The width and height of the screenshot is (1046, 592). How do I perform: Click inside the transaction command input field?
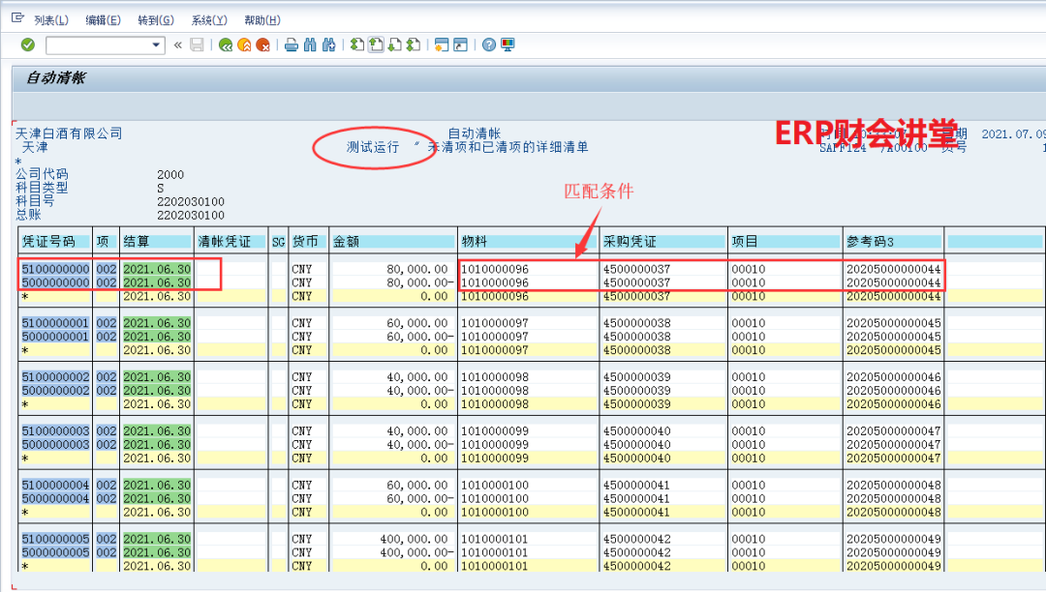pos(97,45)
